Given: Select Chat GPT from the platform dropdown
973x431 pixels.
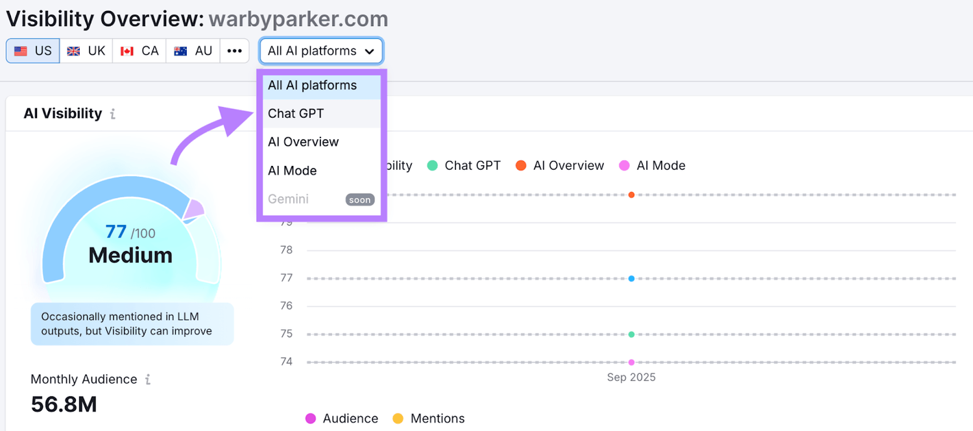Looking at the screenshot, I should [296, 113].
